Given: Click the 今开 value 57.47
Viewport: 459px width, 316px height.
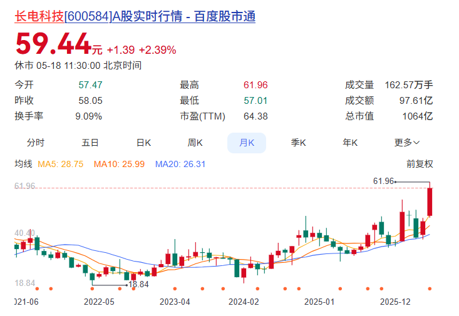Looking at the screenshot, I should click(90, 85).
